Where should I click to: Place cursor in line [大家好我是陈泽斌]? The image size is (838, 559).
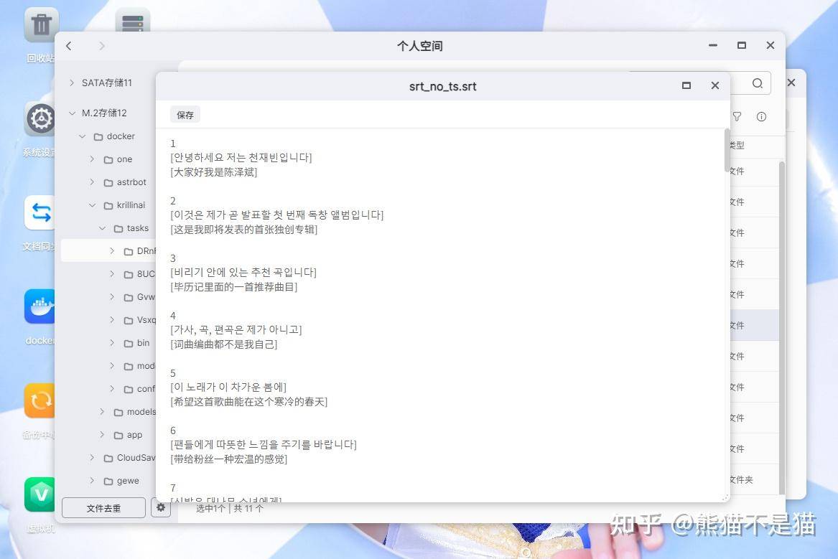coord(214,172)
